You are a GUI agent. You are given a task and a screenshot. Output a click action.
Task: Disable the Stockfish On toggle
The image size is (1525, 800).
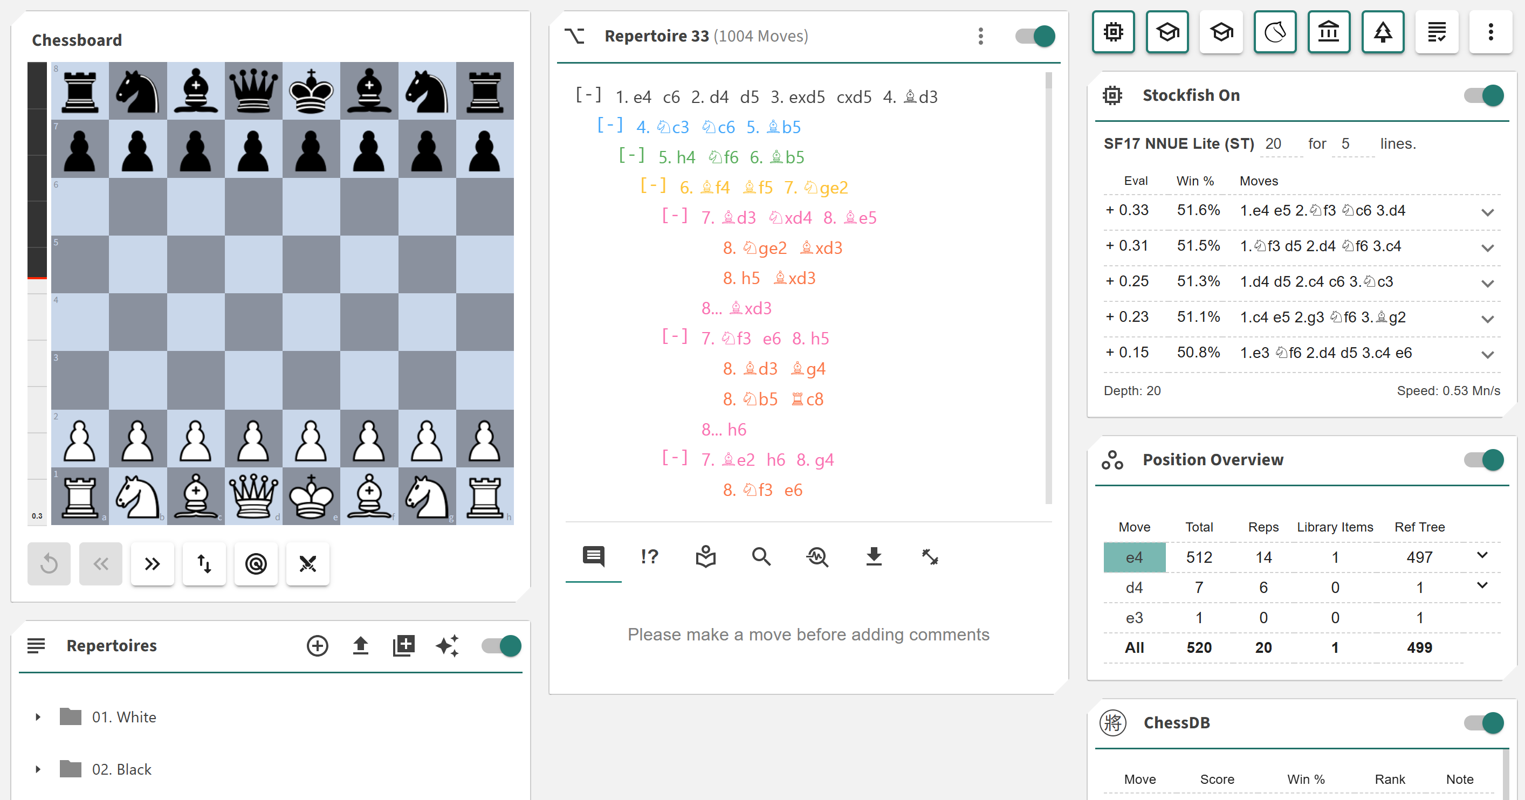pos(1483,95)
